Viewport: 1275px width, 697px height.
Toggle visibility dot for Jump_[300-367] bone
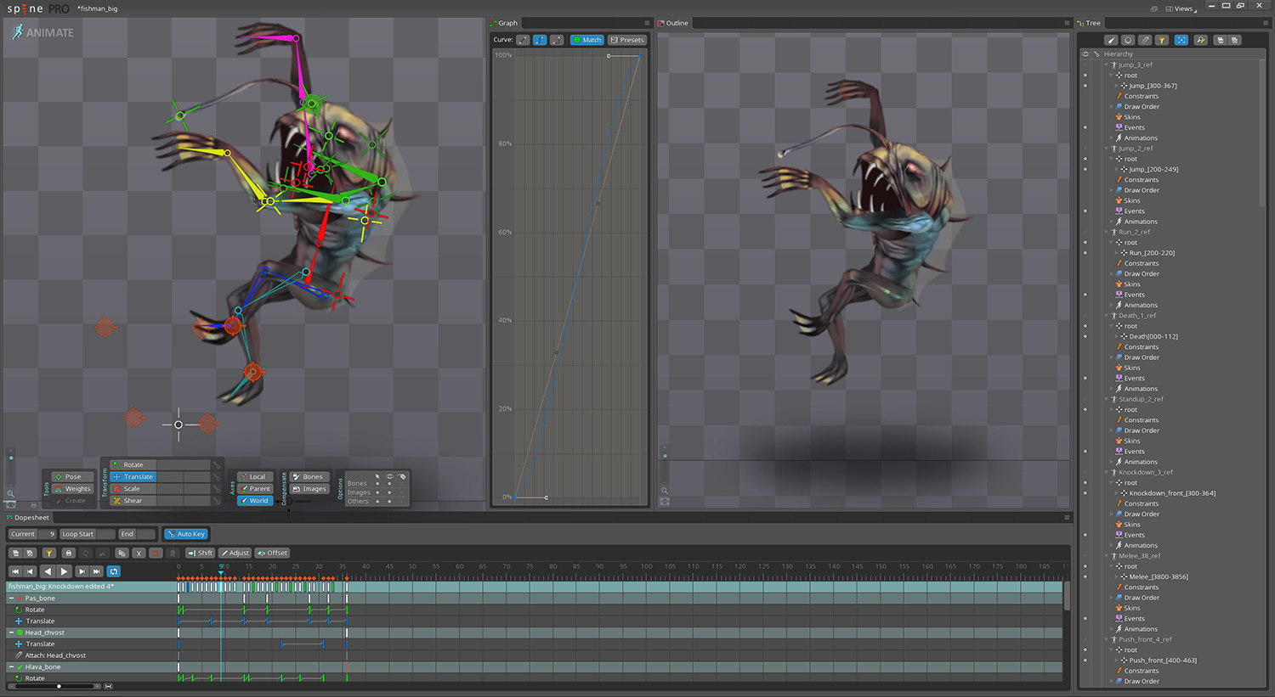[1085, 86]
